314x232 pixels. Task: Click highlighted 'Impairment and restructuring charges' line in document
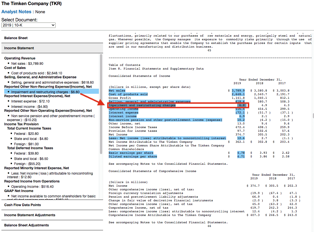coord(142,105)
